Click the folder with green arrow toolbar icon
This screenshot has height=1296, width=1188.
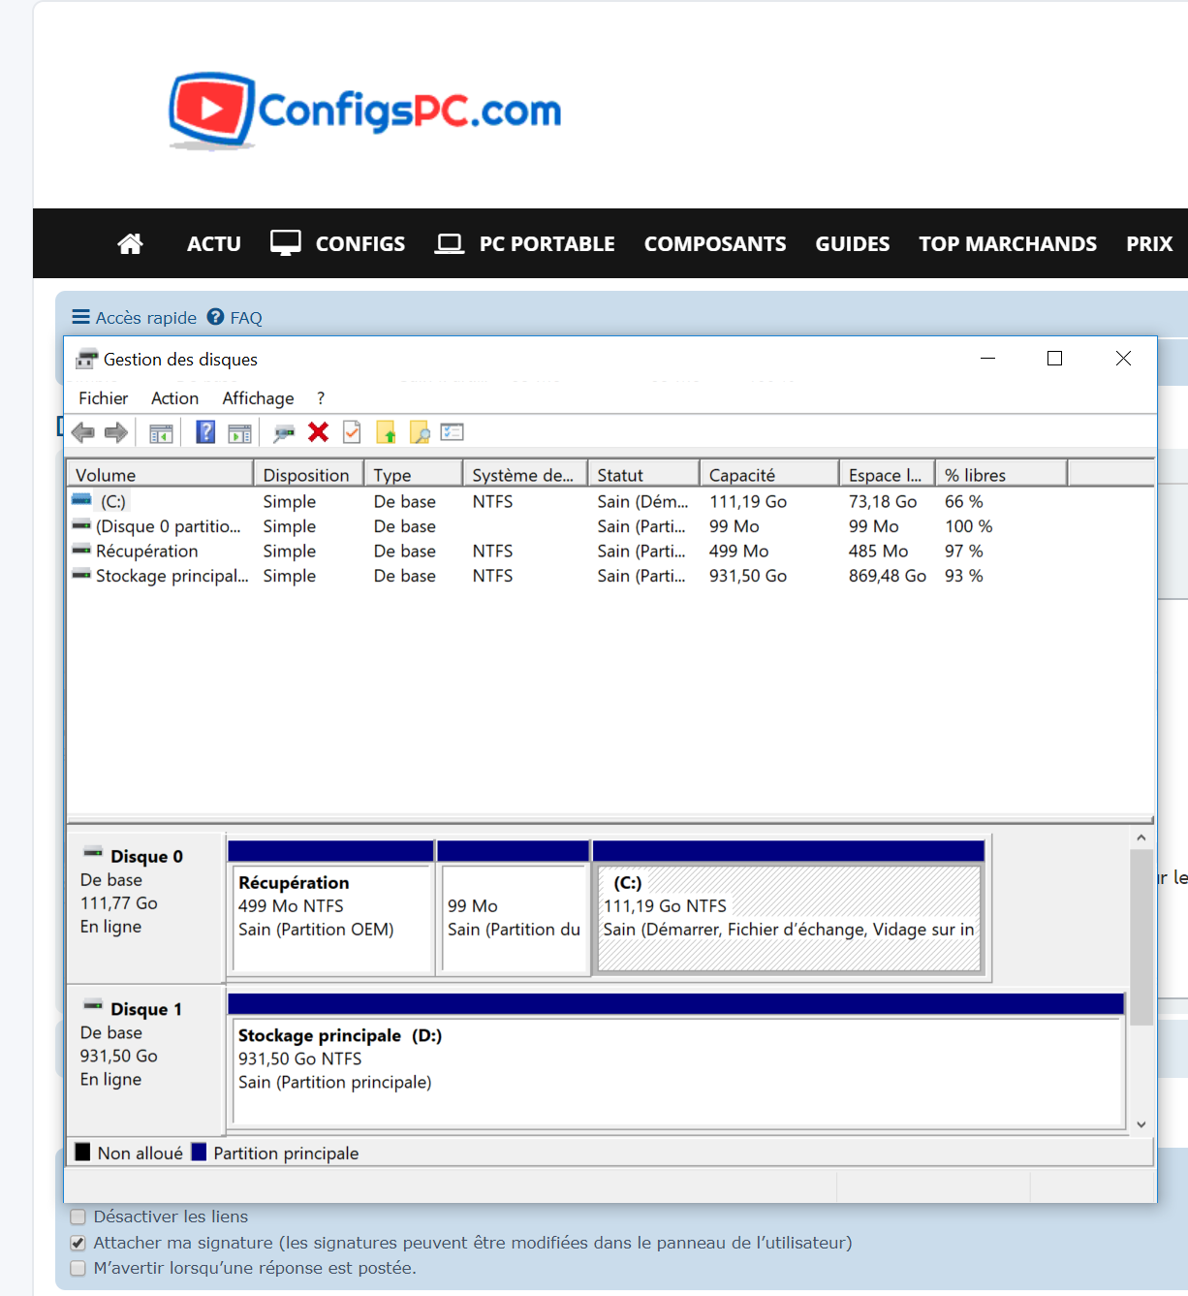[x=386, y=432]
